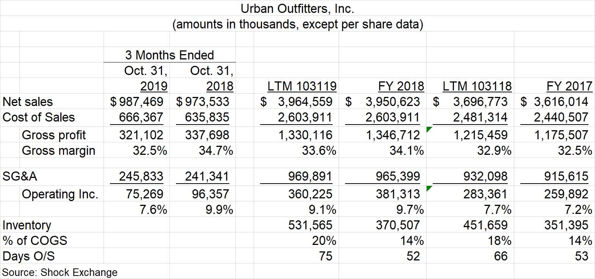Select the FY 2018 column header
This screenshot has width=595, height=279.
coord(401,86)
